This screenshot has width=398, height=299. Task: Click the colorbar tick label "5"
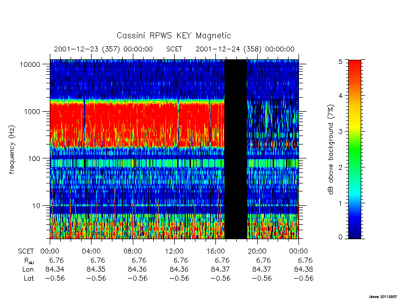coord(340,62)
